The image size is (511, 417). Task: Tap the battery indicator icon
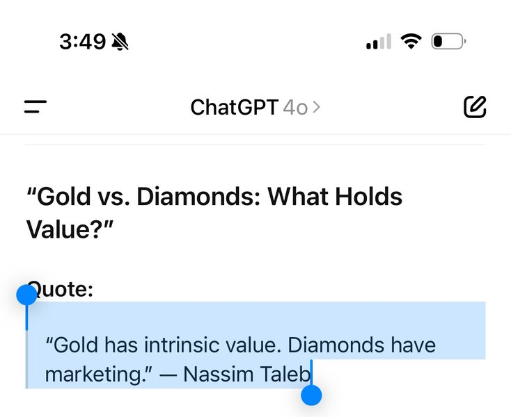[448, 41]
